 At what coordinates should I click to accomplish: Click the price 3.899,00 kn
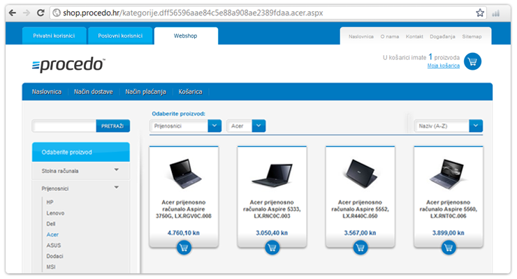tap(449, 233)
